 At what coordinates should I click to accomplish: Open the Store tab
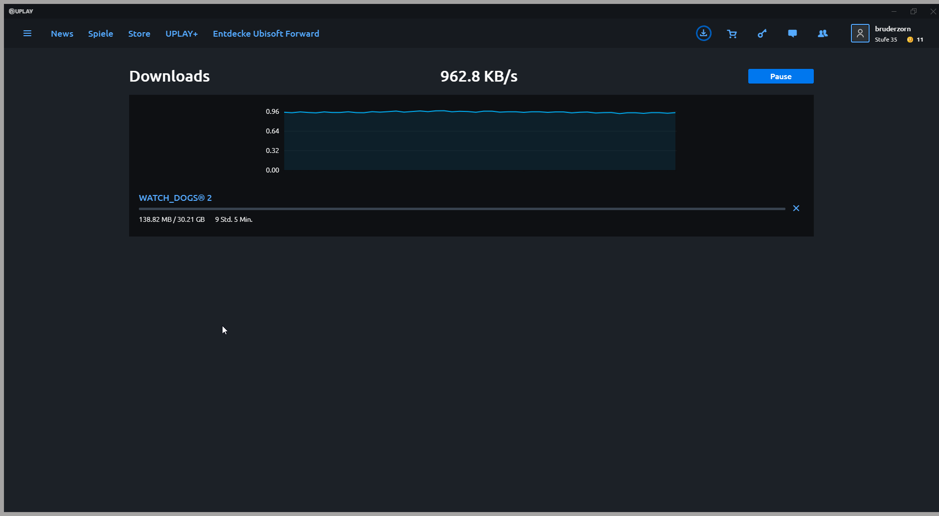pos(139,34)
